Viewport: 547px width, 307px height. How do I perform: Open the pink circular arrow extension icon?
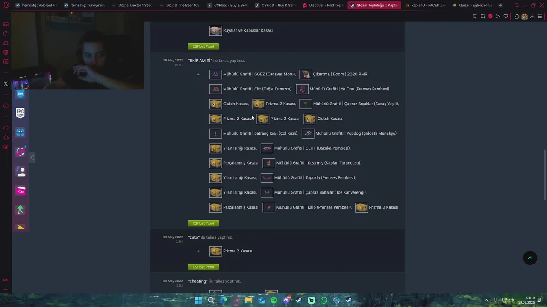(20, 152)
